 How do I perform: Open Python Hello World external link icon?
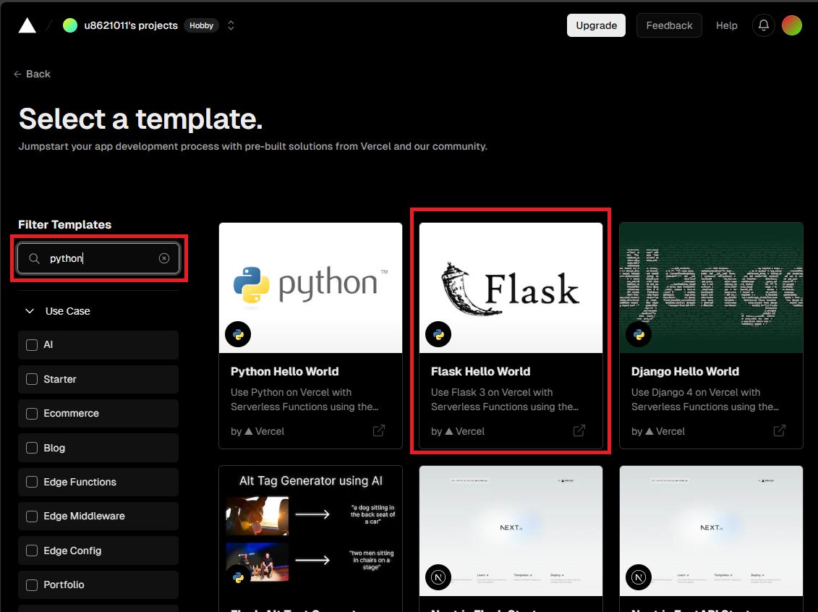coord(379,430)
